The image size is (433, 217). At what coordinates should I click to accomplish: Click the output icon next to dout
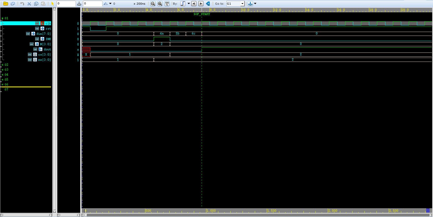(x=40, y=49)
